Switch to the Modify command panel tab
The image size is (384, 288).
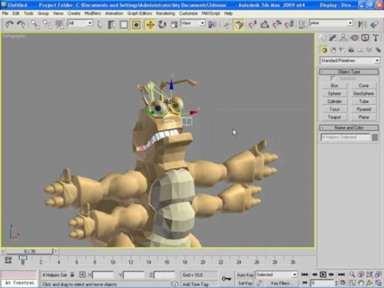tap(332, 38)
